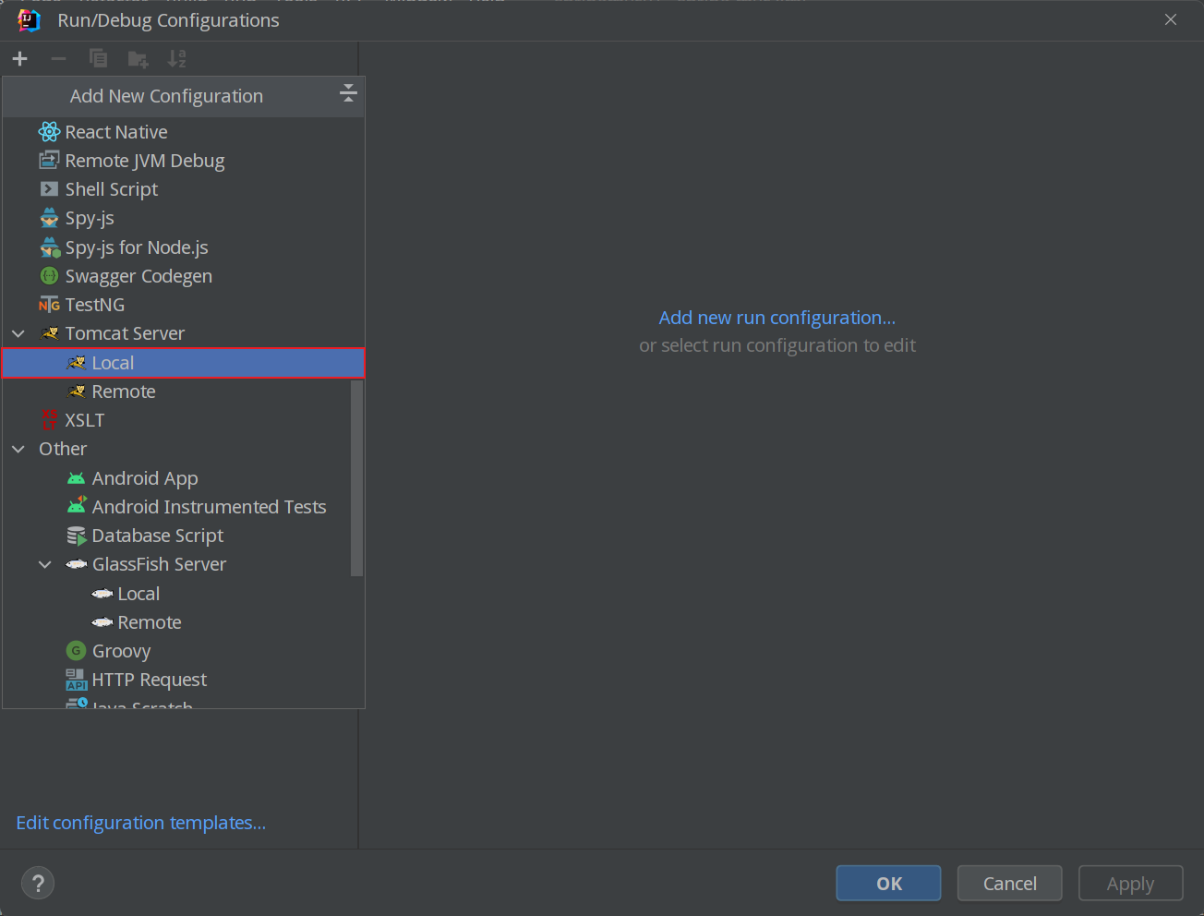The image size is (1204, 916).
Task: Click the Android App robot icon
Action: [x=77, y=478]
